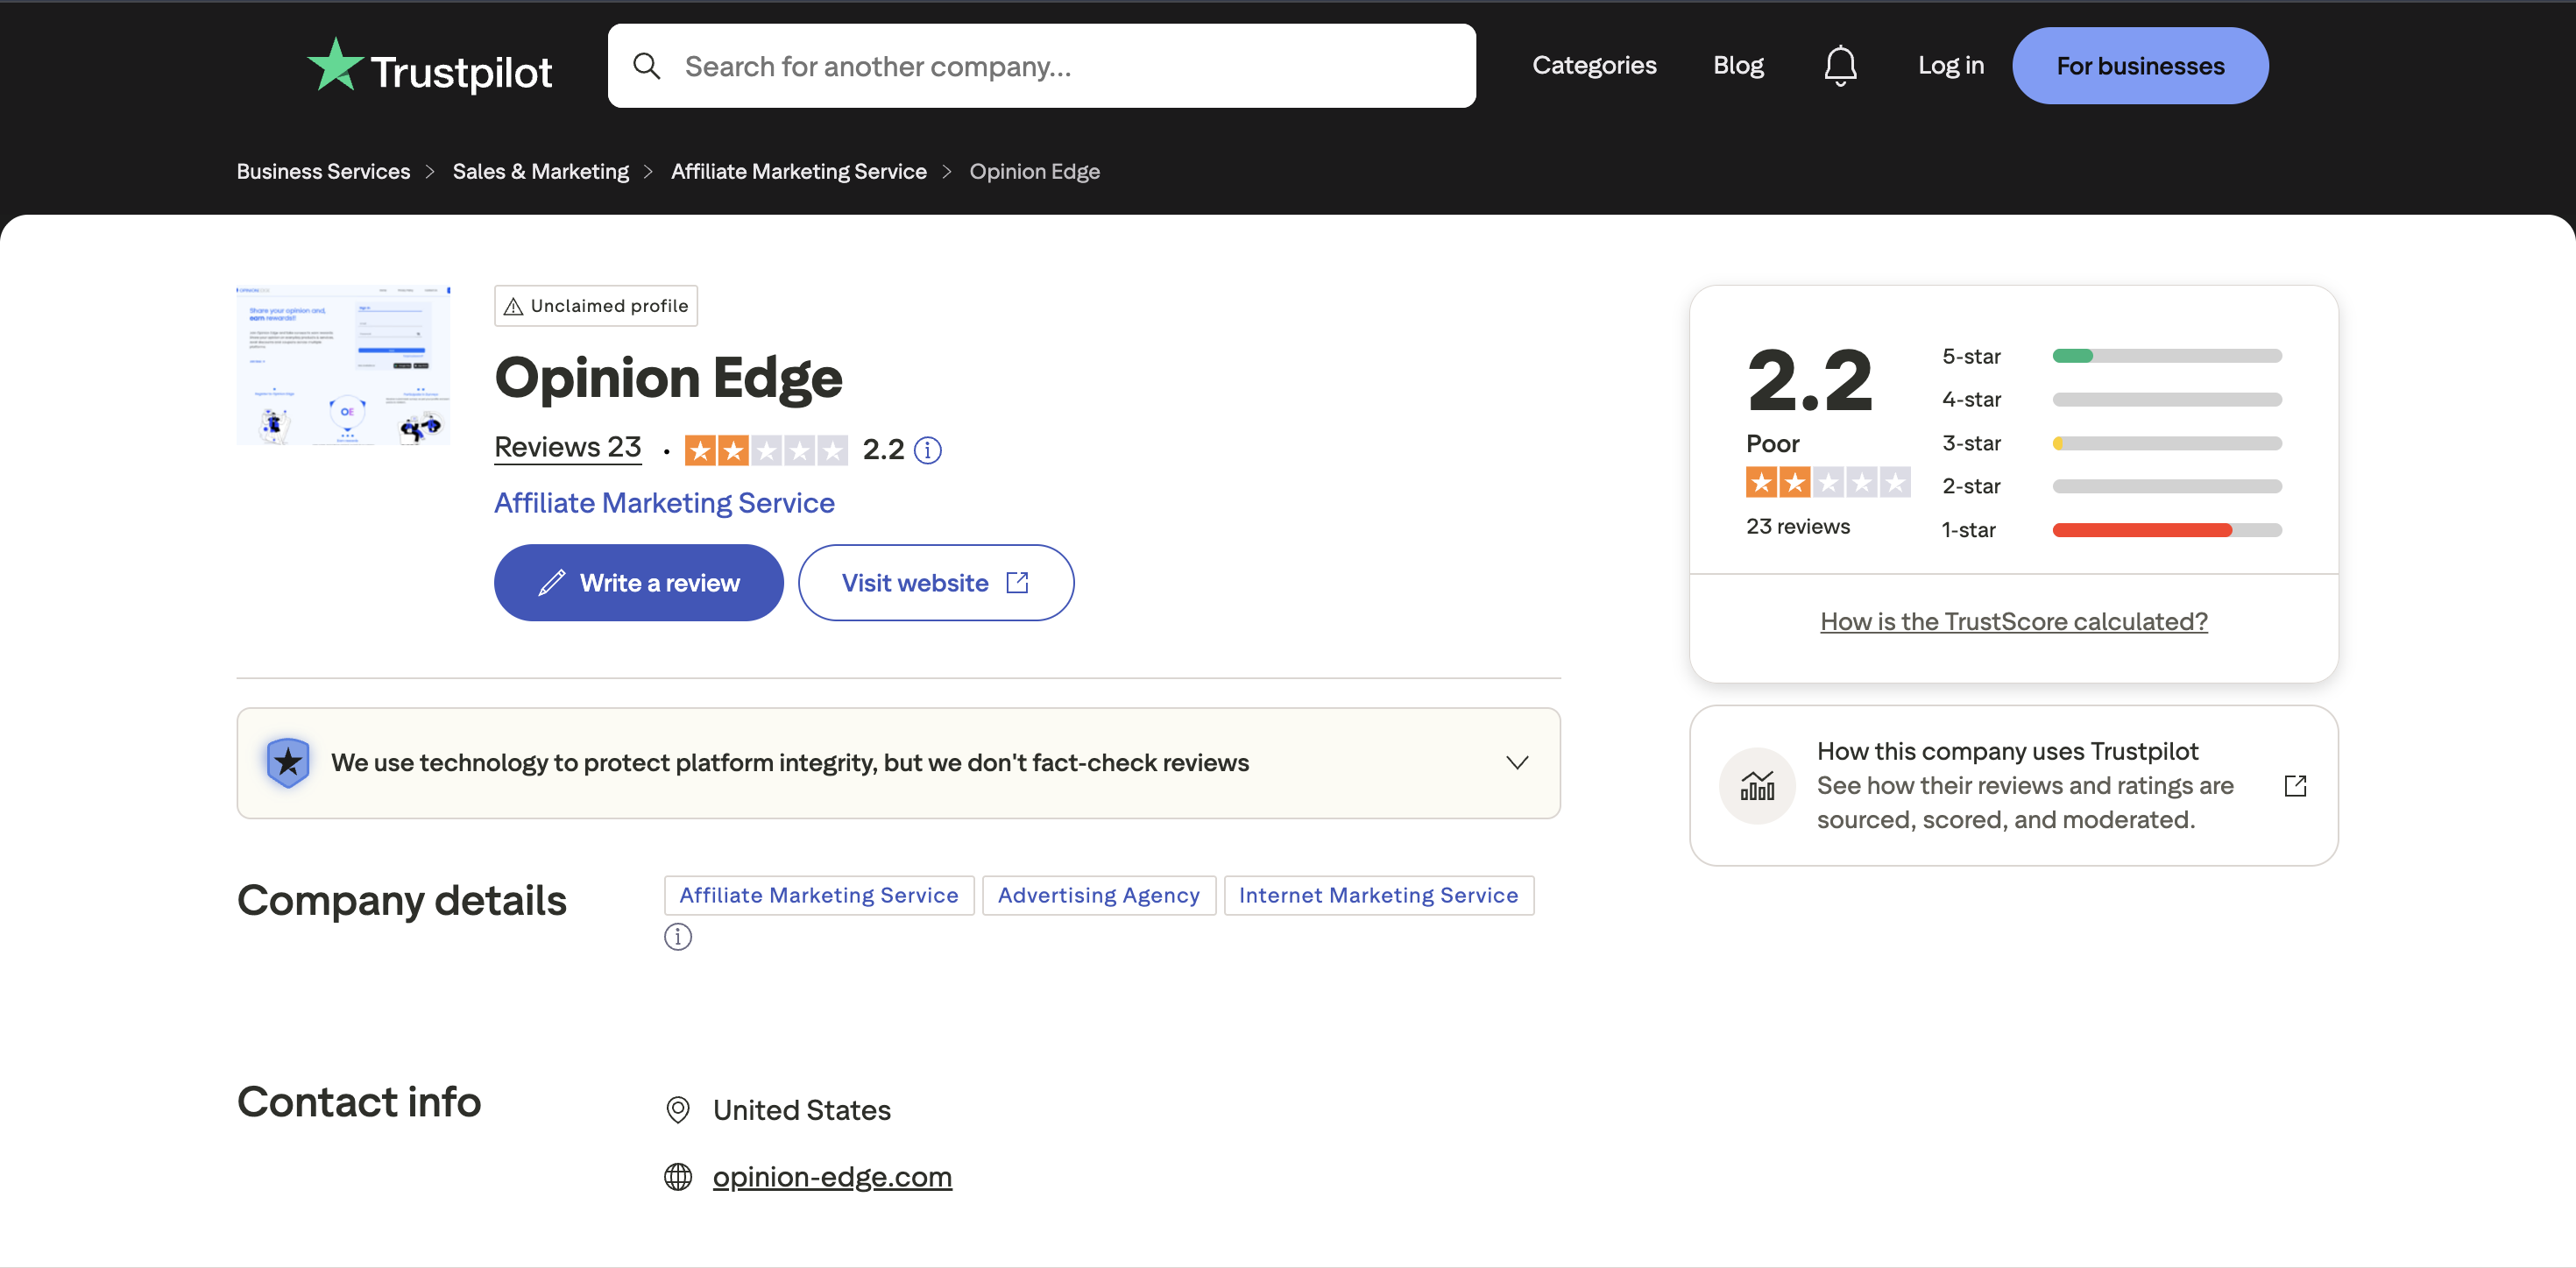The image size is (2576, 1268).
Task: Click the info icon beside the 2.2 rating
Action: click(928, 450)
